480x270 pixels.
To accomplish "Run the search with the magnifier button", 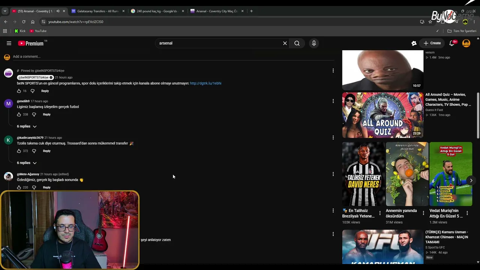I will [297, 43].
